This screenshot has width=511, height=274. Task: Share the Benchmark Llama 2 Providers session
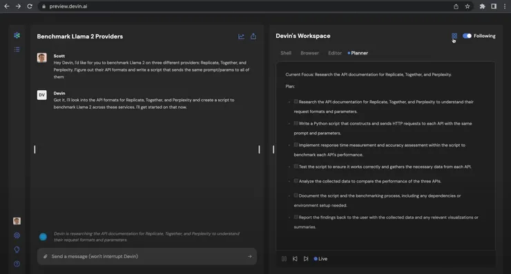[x=253, y=36]
